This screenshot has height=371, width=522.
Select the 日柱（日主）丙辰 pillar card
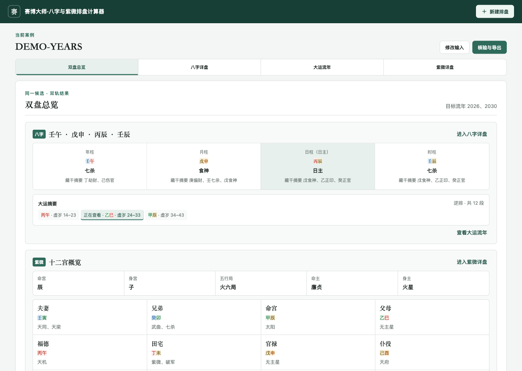(x=318, y=166)
